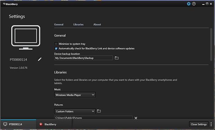Click the Close Settings button
215x130 pixels.
199,124
